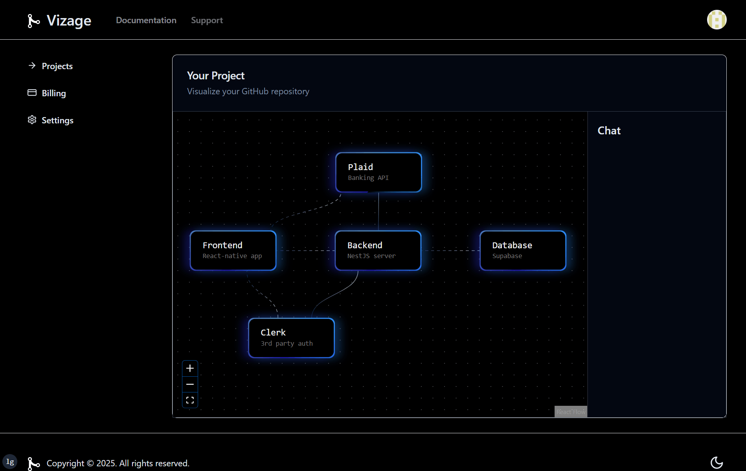Toggle dark mode moon icon
This screenshot has height=471, width=746.
coord(717,463)
